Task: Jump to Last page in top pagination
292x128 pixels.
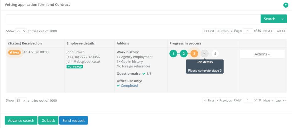Action: 281,31
